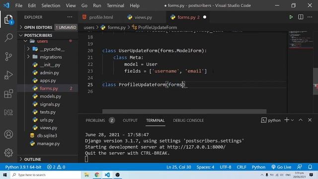Maximize the terminal panel size
The height and width of the screenshot is (179, 318).
(300, 120)
